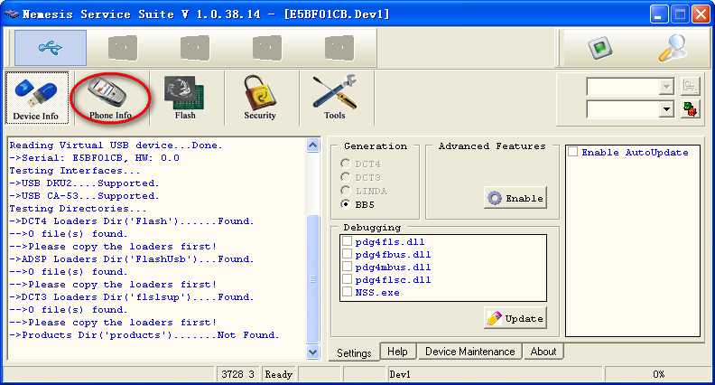Select the BB5 generation radio button
715x385 pixels.
(x=346, y=204)
